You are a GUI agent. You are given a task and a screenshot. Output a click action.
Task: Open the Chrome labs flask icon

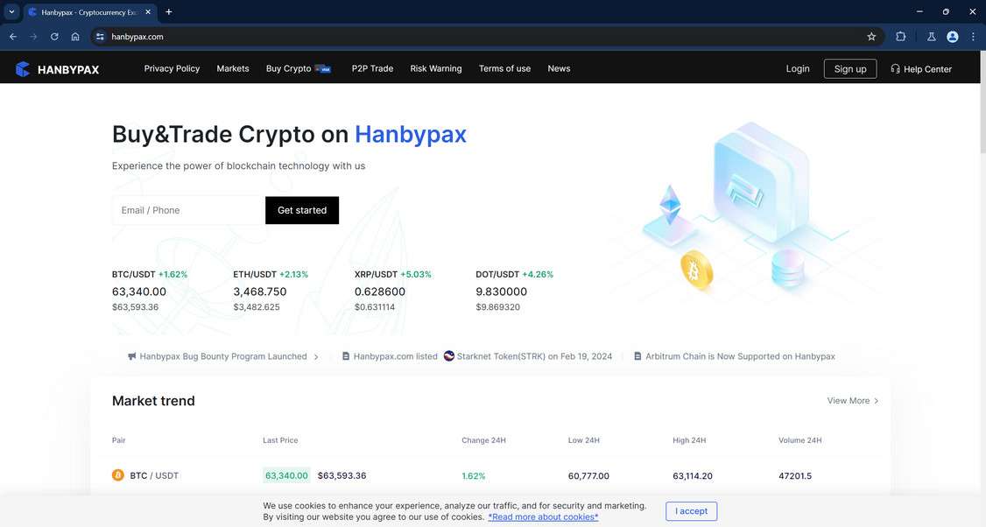(932, 37)
